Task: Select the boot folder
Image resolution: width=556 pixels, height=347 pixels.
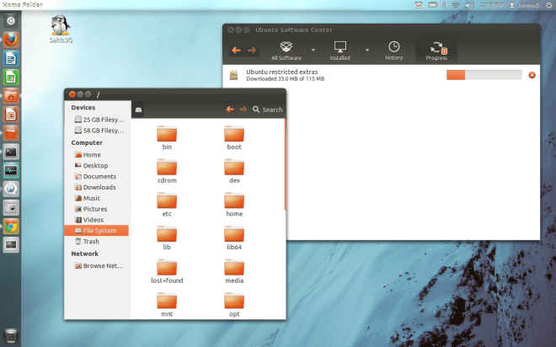Action: [234, 137]
